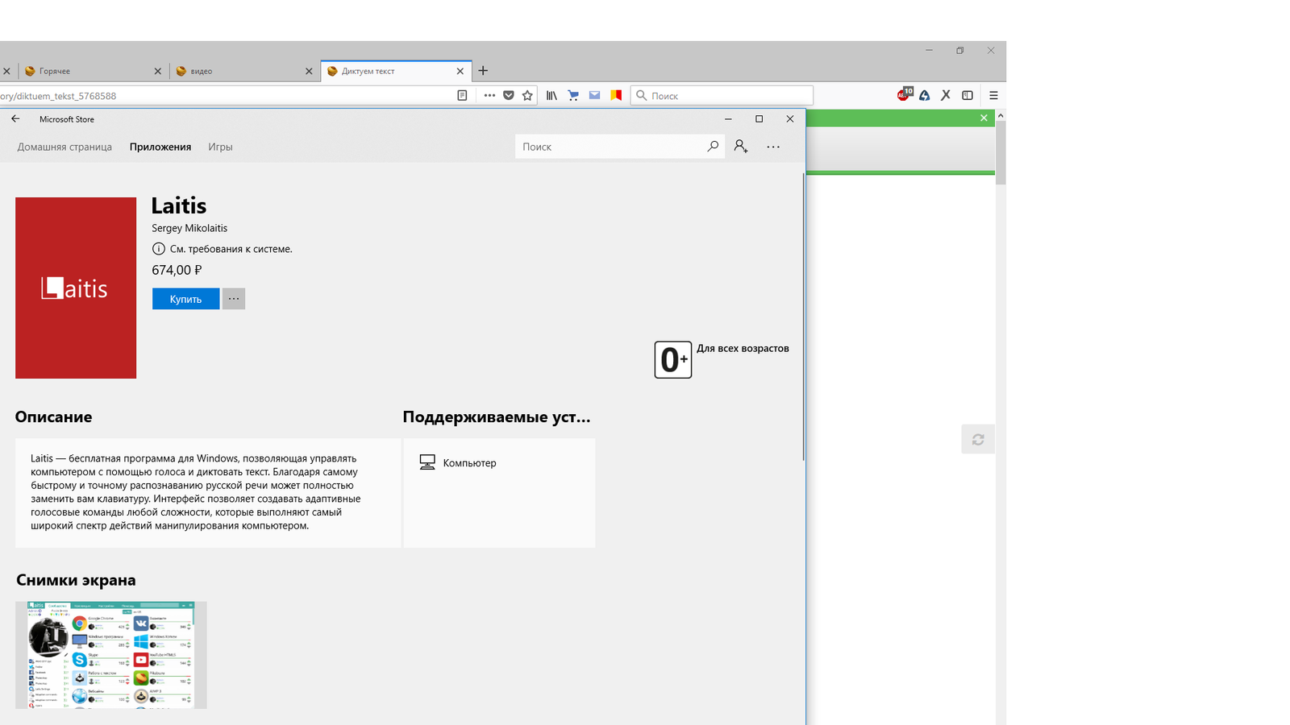Image resolution: width=1290 pixels, height=725 pixels.
Task: Click the Laitis screenshot thumbnail
Action: [x=111, y=655]
